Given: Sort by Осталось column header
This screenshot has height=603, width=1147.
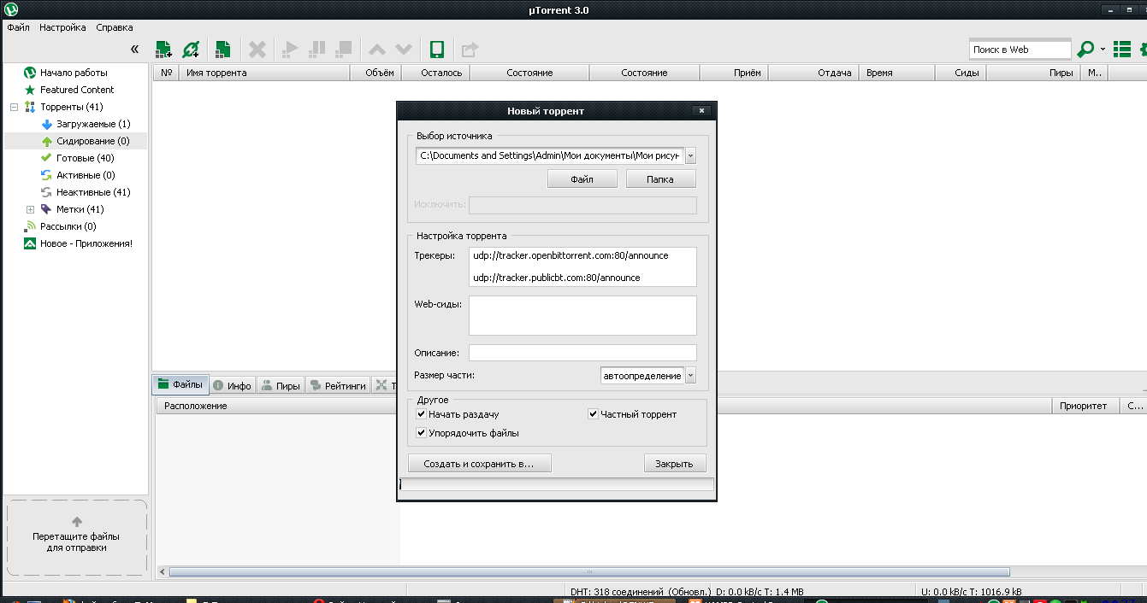Looking at the screenshot, I should pyautogui.click(x=435, y=73).
